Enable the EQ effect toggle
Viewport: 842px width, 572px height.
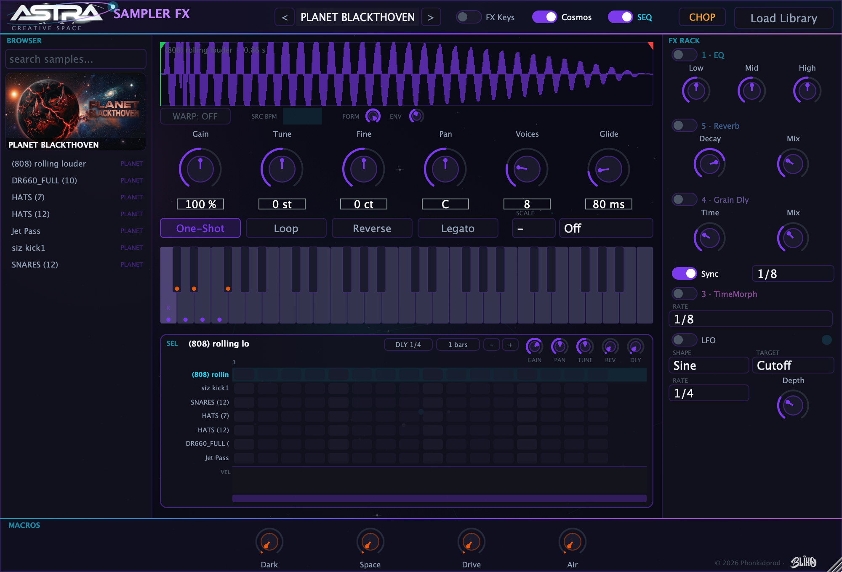click(x=685, y=55)
